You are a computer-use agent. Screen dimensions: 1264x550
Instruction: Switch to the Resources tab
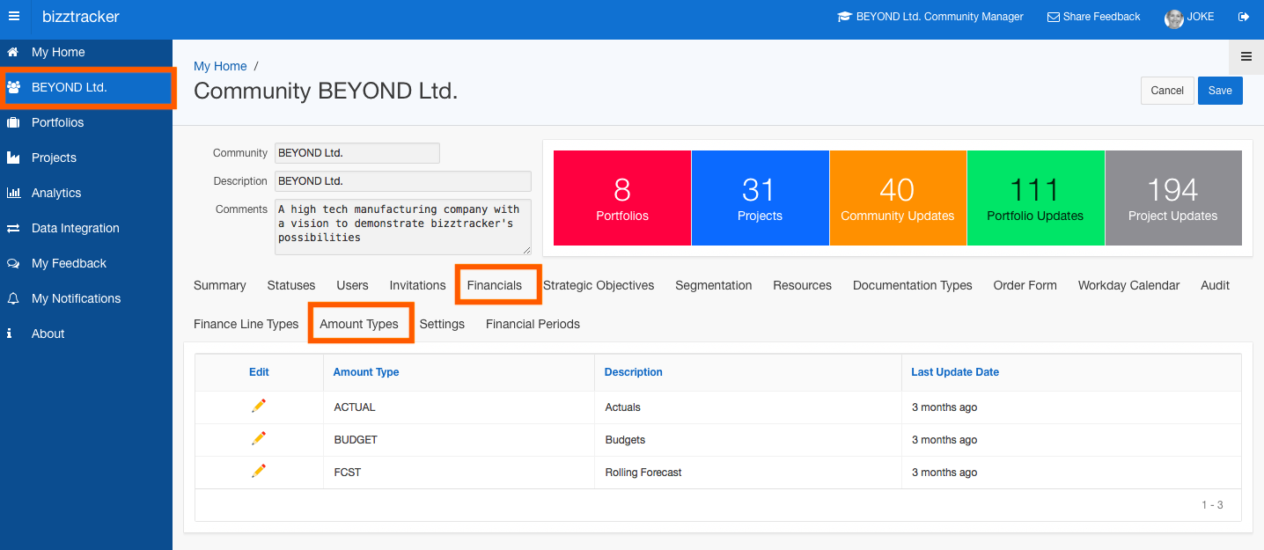pyautogui.click(x=803, y=285)
